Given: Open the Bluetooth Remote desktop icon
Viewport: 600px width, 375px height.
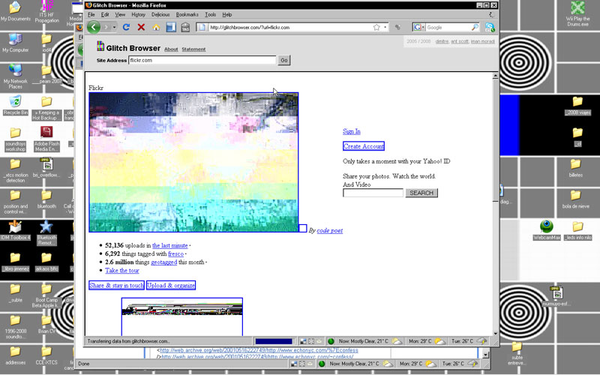Looking at the screenshot, I should [46, 232].
